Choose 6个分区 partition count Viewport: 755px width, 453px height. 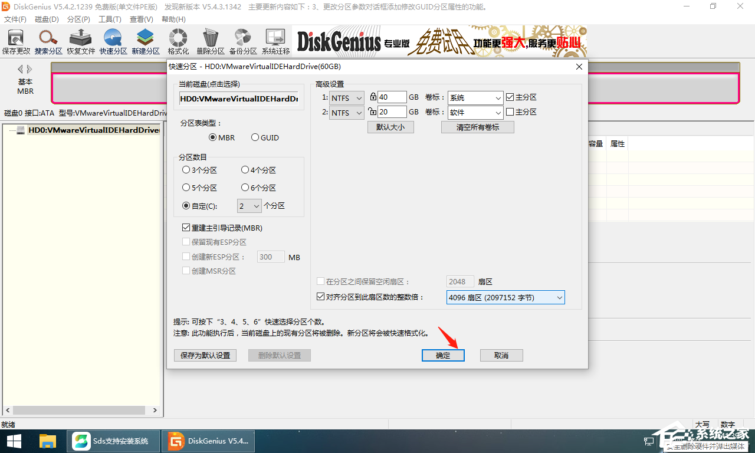(x=259, y=188)
